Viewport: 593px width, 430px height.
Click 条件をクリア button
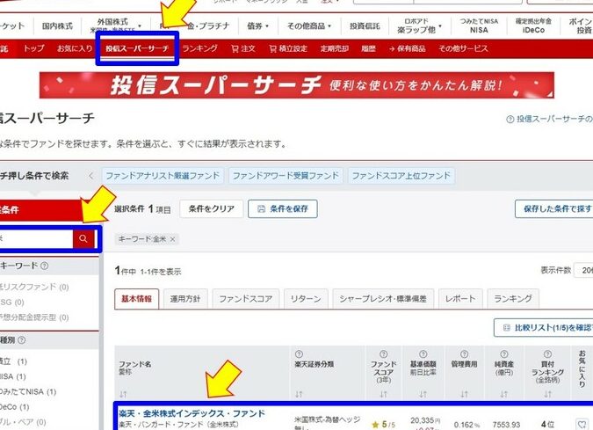212,209
